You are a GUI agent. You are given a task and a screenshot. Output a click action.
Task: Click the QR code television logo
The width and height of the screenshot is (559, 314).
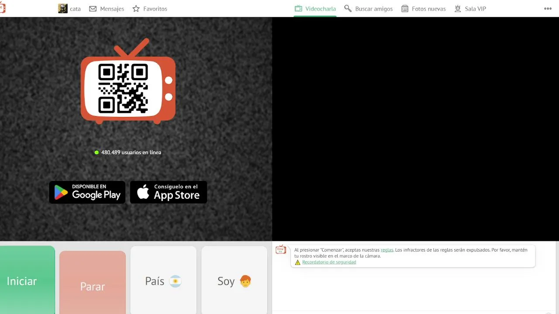click(x=128, y=81)
